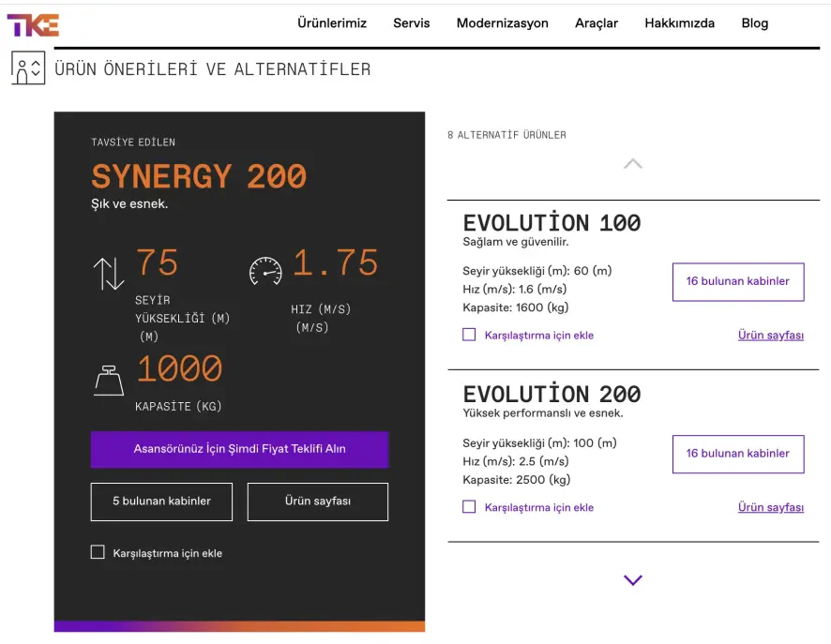Click the EVOLUTİON 100 heading

(551, 222)
